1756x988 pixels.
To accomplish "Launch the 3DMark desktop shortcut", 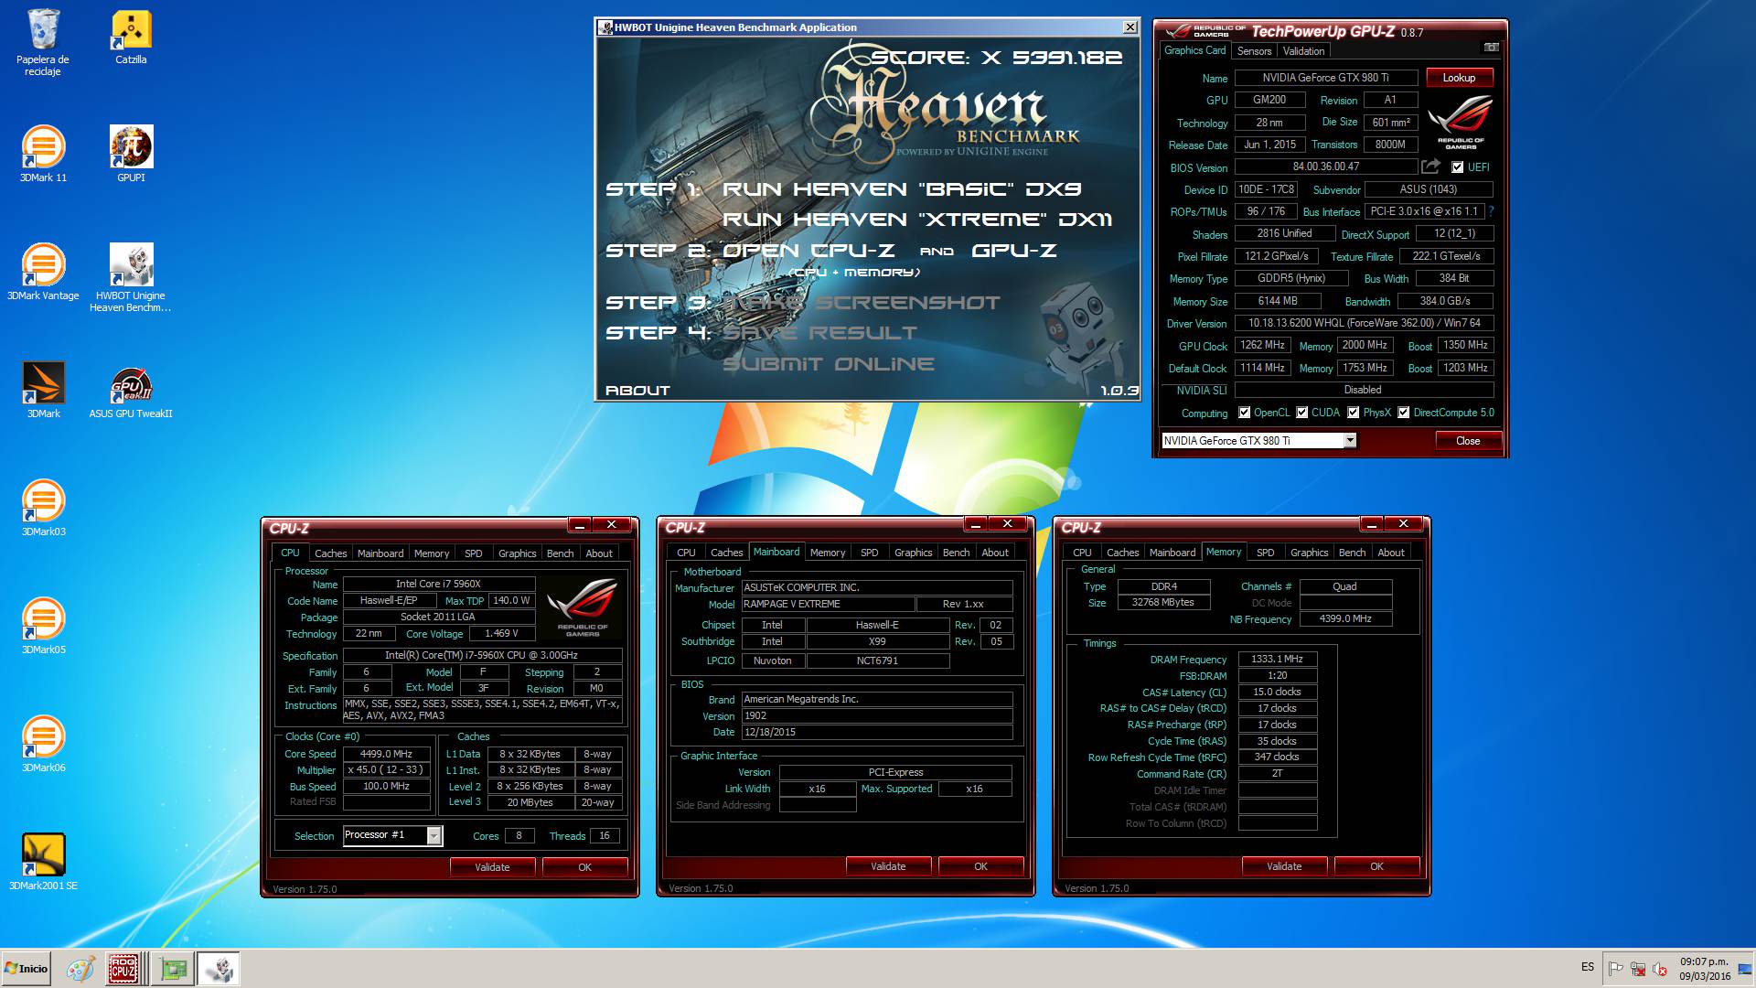I will 43,390.
